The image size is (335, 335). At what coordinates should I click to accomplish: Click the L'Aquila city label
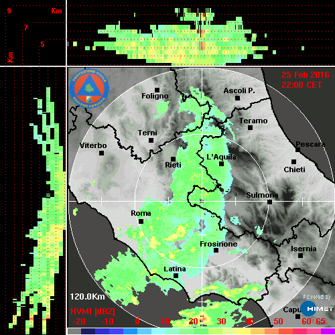[221, 157]
